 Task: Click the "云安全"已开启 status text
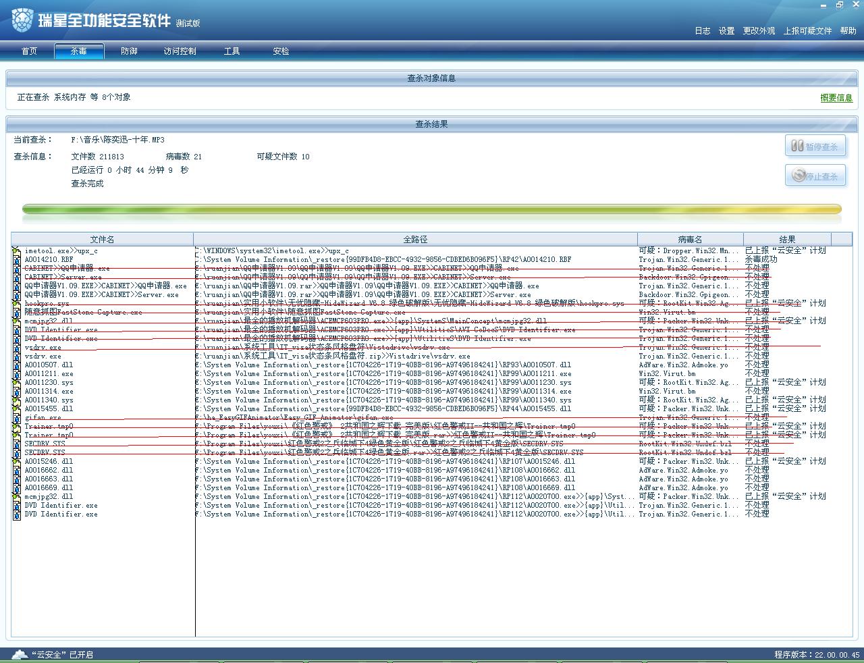click(x=62, y=655)
